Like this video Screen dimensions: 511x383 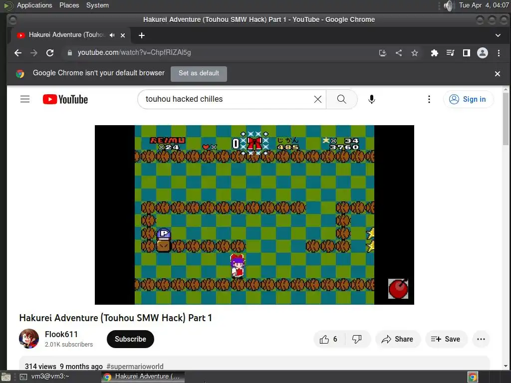click(329, 339)
